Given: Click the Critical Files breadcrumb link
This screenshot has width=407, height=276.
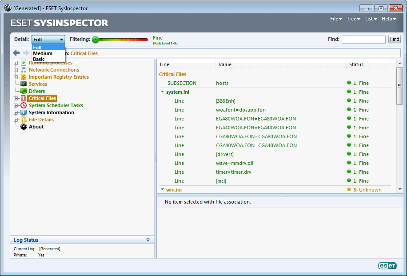Looking at the screenshot, I should (84, 53).
